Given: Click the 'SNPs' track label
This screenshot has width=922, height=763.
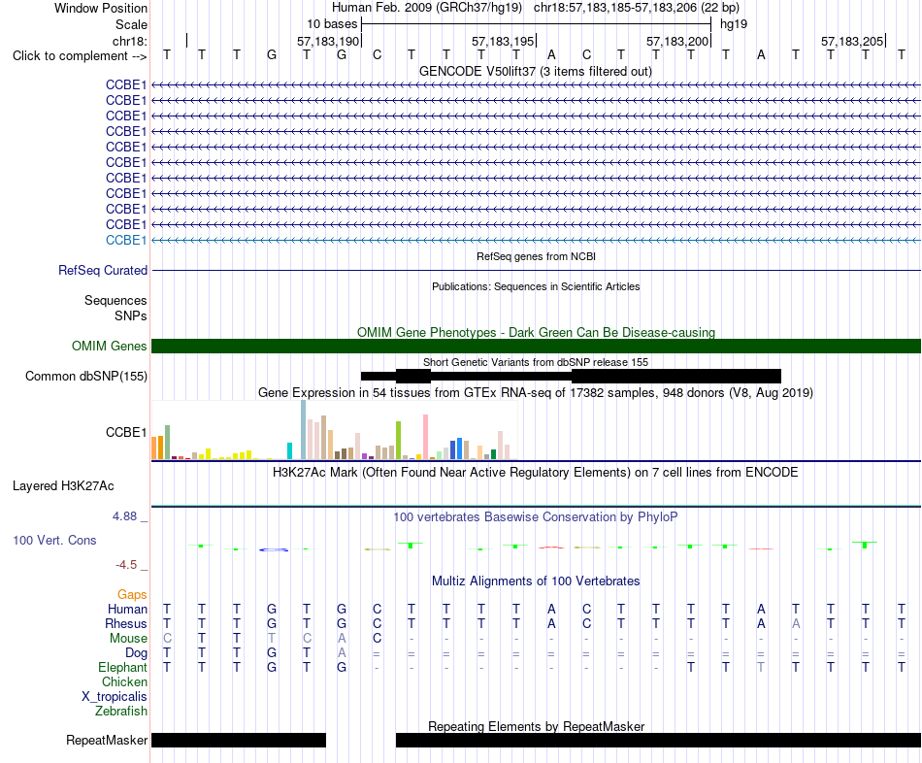Looking at the screenshot, I should point(131,315).
